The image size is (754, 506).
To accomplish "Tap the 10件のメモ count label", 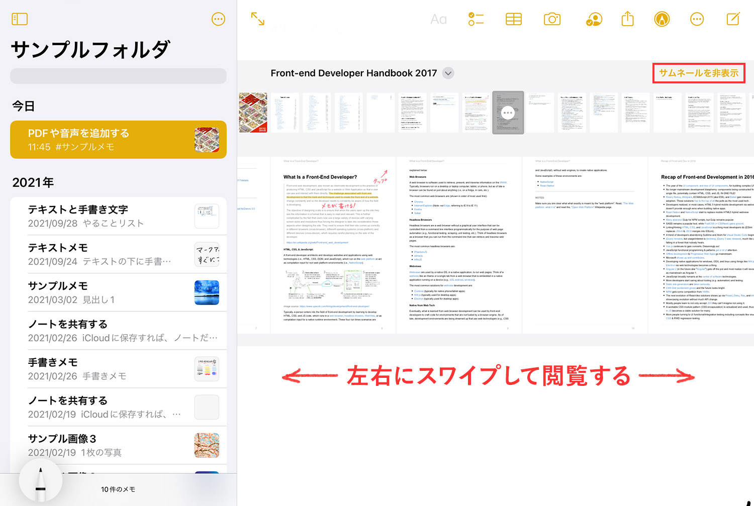I will [118, 489].
